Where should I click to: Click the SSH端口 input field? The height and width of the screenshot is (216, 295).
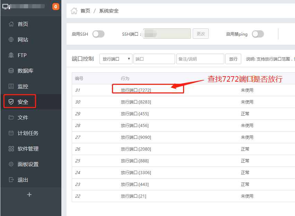pos(167,34)
